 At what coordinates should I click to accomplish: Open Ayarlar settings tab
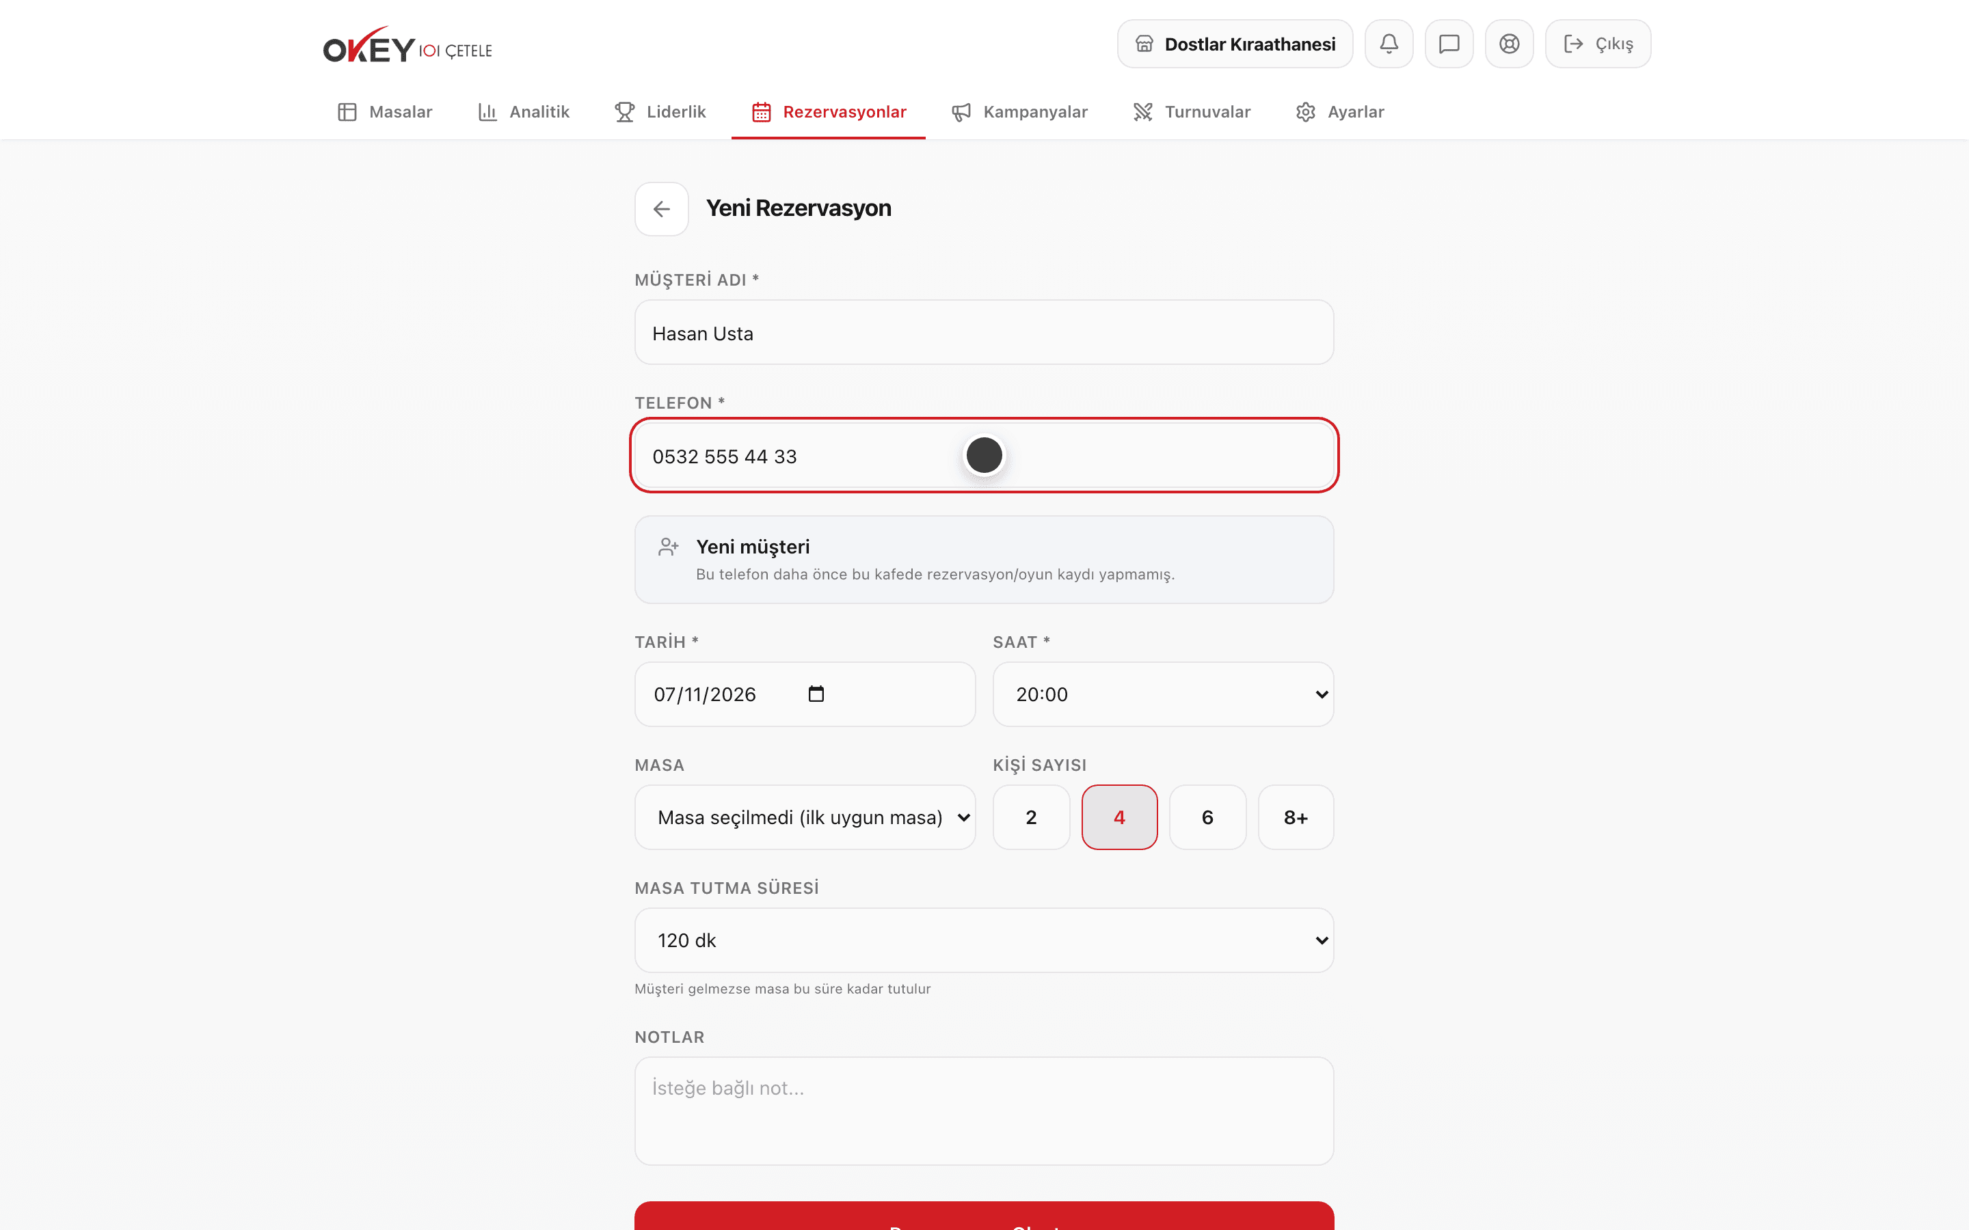pyautogui.click(x=1340, y=112)
